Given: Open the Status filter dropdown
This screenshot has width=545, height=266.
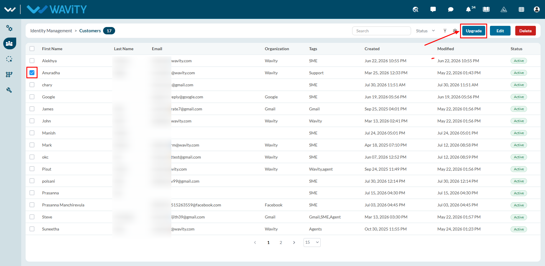Looking at the screenshot, I should 425,31.
